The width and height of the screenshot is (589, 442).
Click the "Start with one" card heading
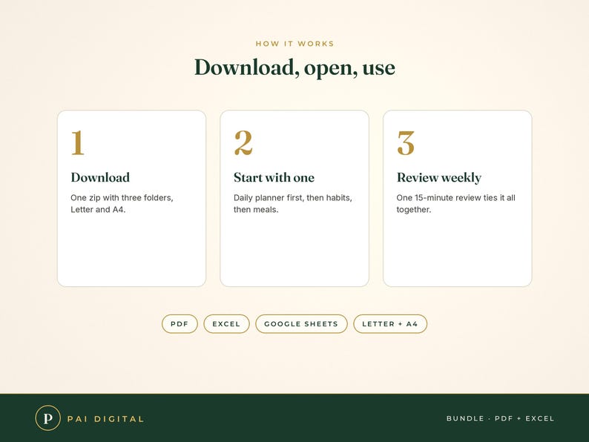pos(274,177)
